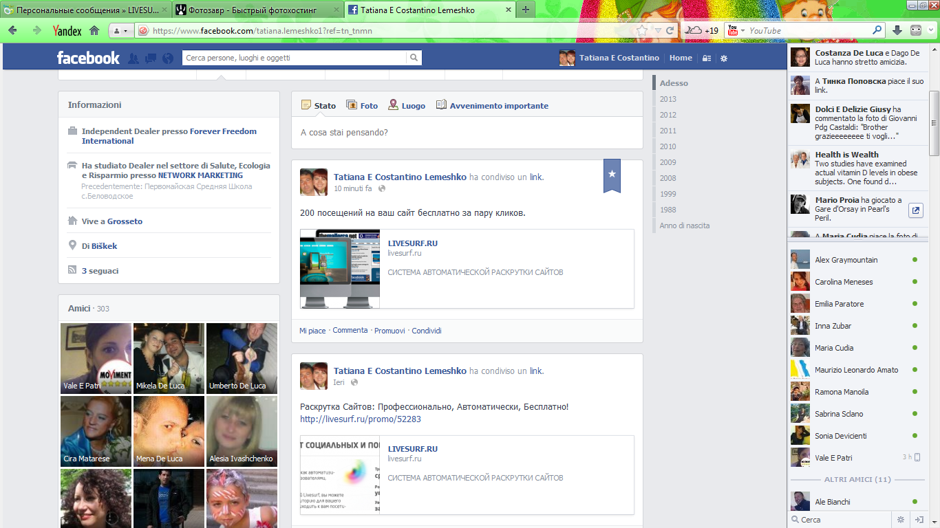Open the Yandex homepage button

click(67, 31)
